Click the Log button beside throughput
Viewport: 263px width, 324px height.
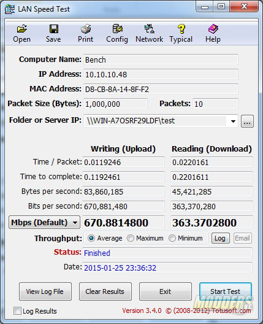[x=220, y=238]
